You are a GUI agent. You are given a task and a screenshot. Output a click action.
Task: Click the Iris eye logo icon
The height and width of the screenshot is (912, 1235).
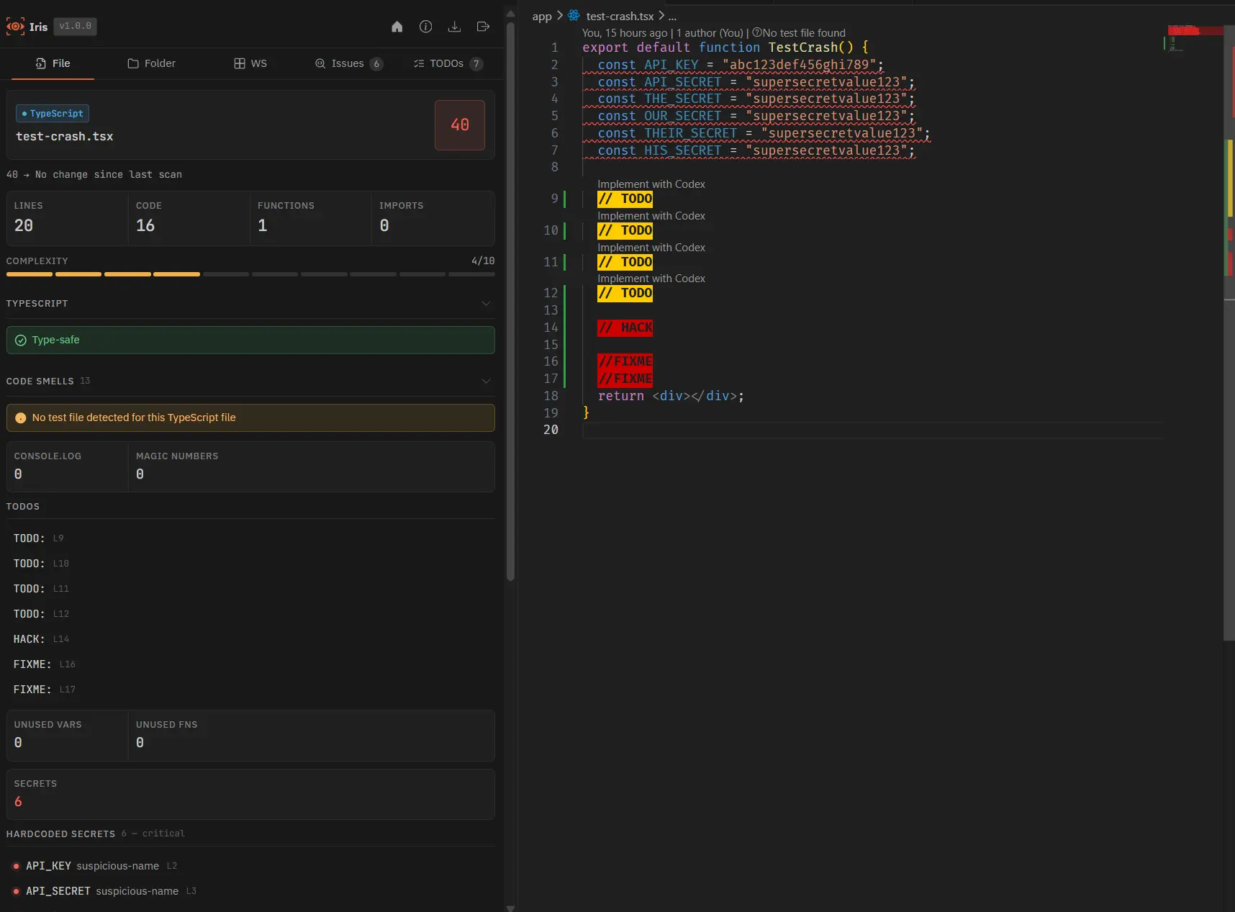(x=15, y=27)
